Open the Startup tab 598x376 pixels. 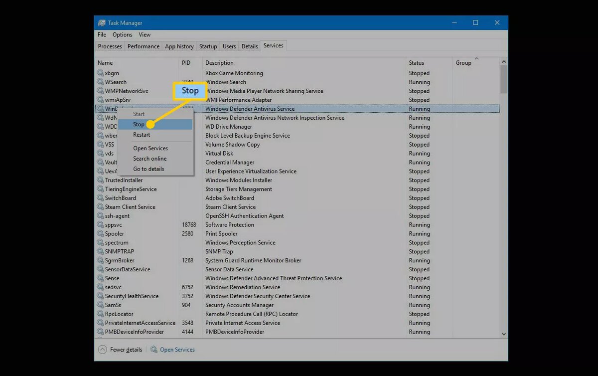coord(208,46)
